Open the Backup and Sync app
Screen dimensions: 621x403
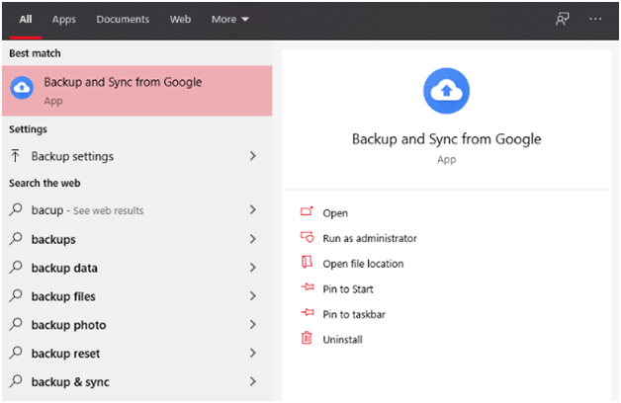coord(335,213)
